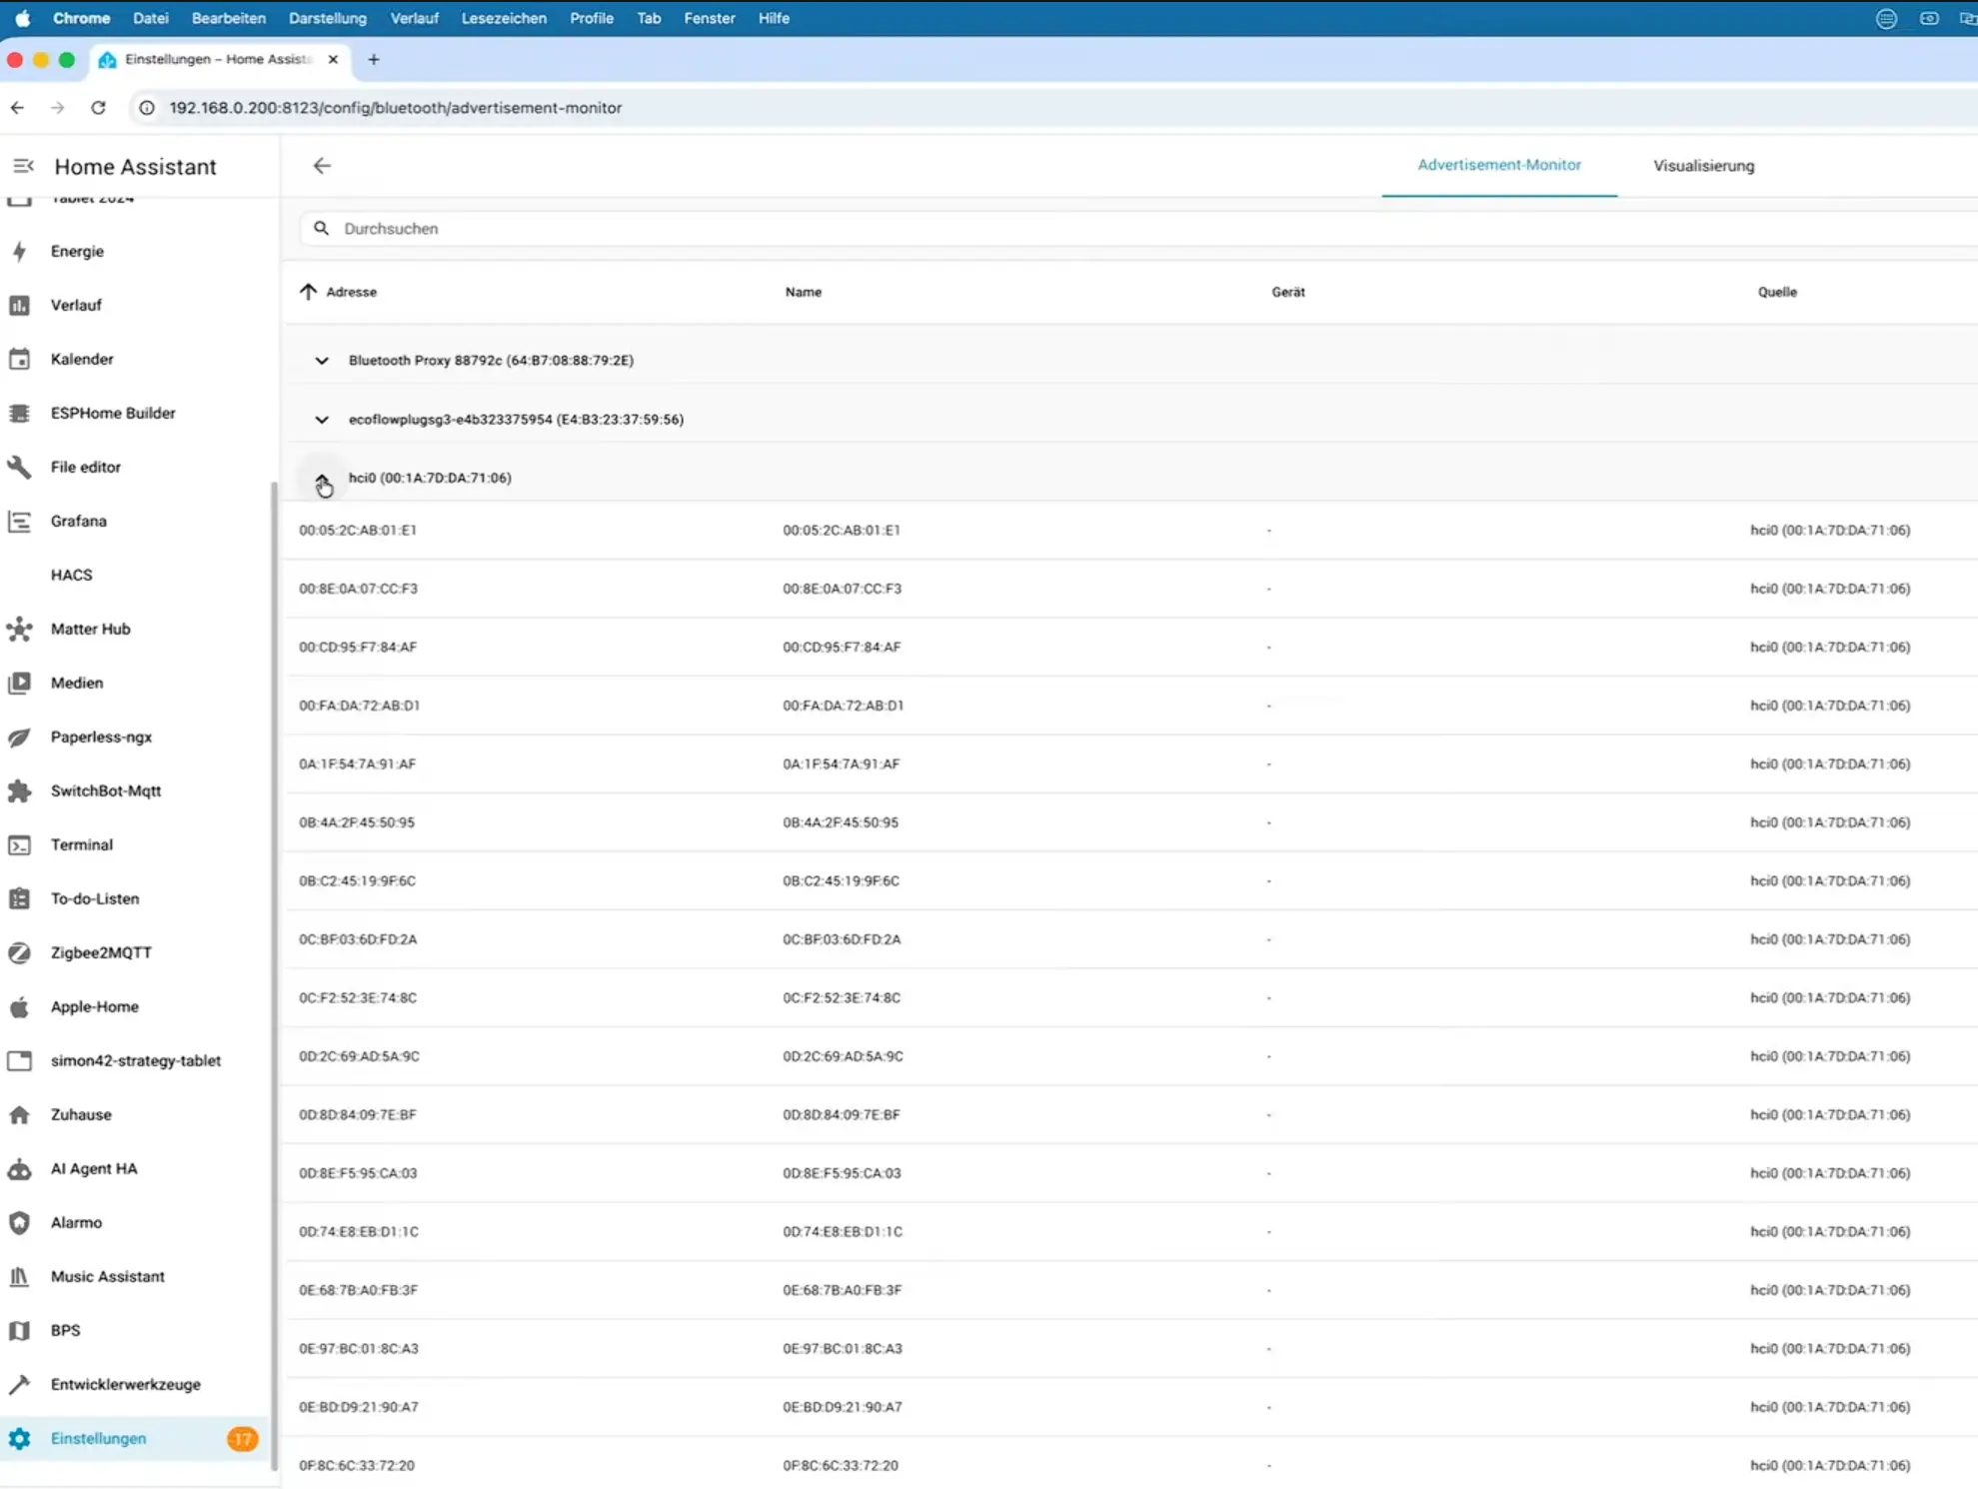The height and width of the screenshot is (1489, 1978).
Task: Open the Fenster menu
Action: [x=710, y=18]
